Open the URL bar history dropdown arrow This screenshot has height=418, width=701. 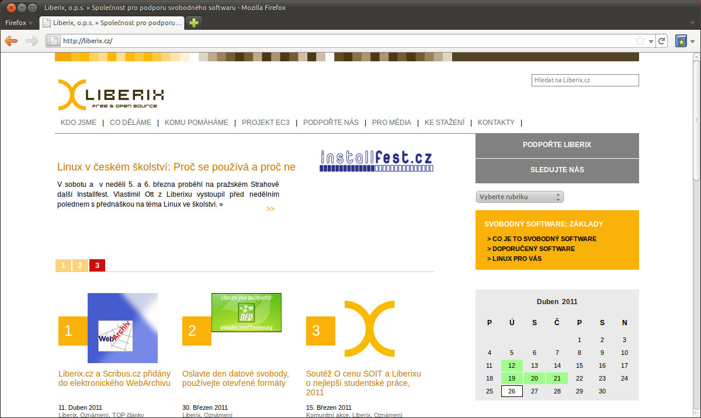click(x=650, y=41)
